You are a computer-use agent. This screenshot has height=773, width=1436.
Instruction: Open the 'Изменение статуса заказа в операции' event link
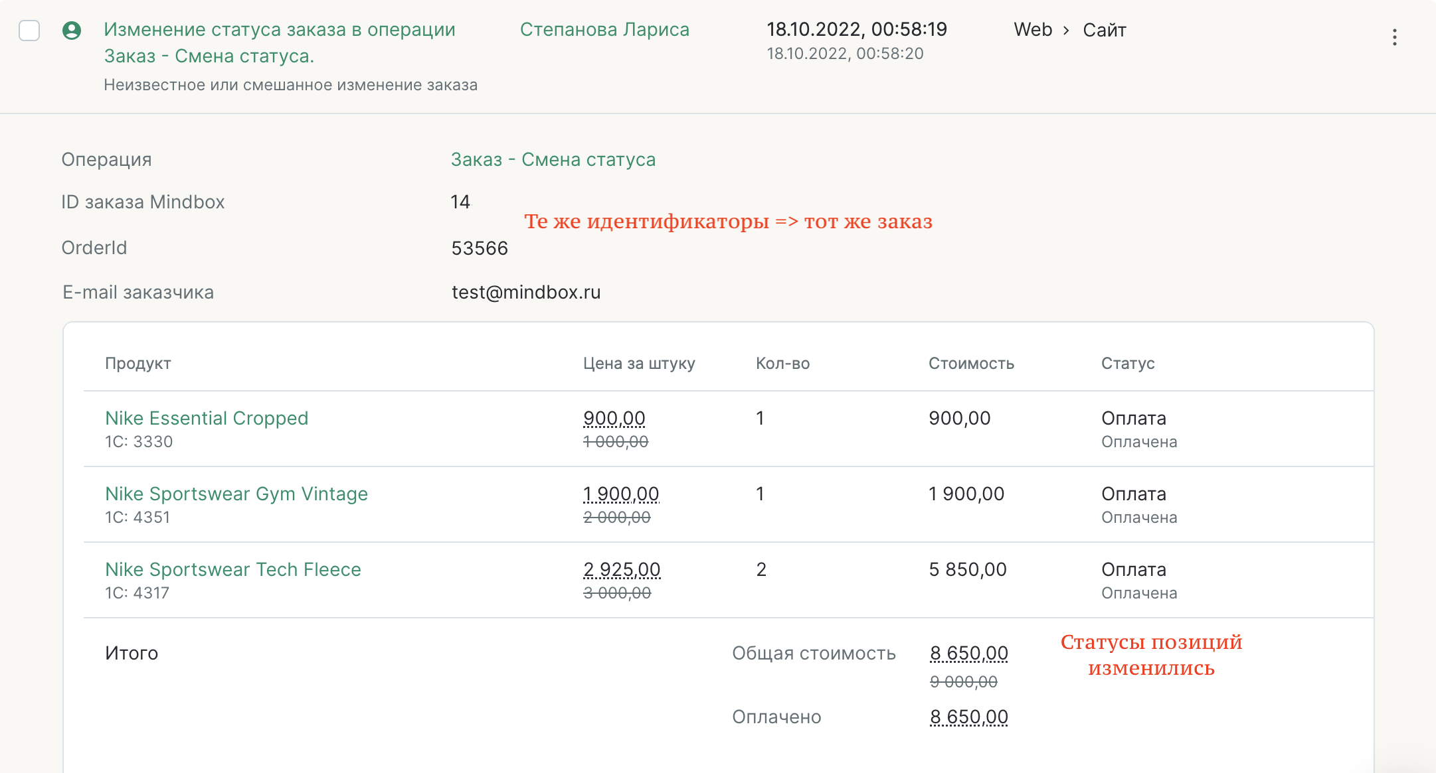tap(280, 42)
